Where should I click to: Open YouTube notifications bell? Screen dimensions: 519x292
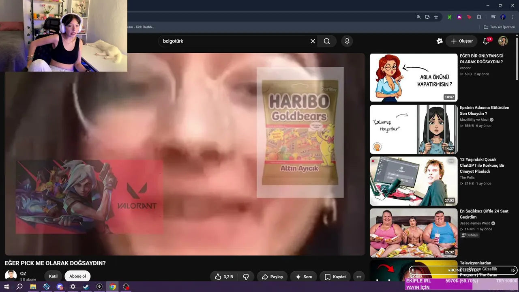[486, 41]
